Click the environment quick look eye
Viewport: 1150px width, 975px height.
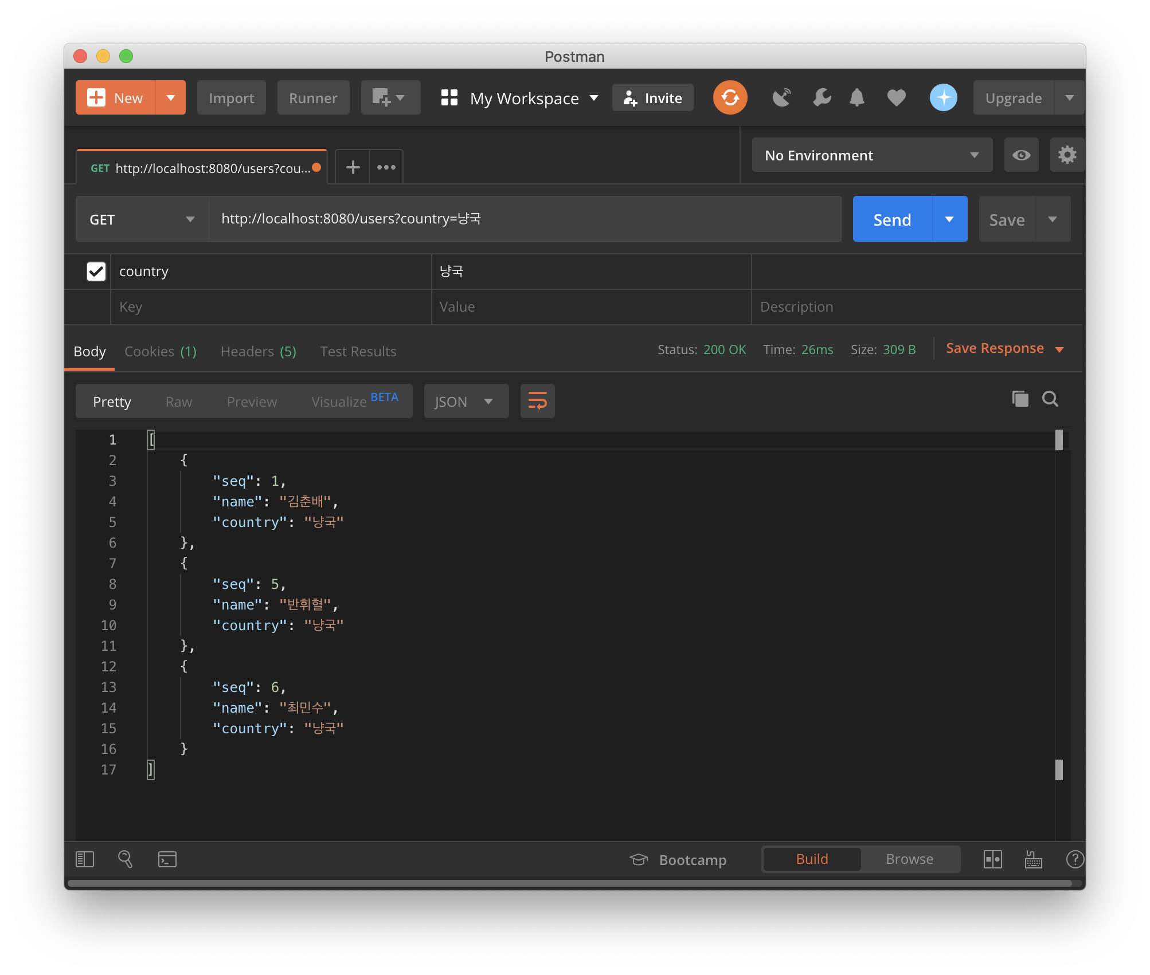(1021, 155)
